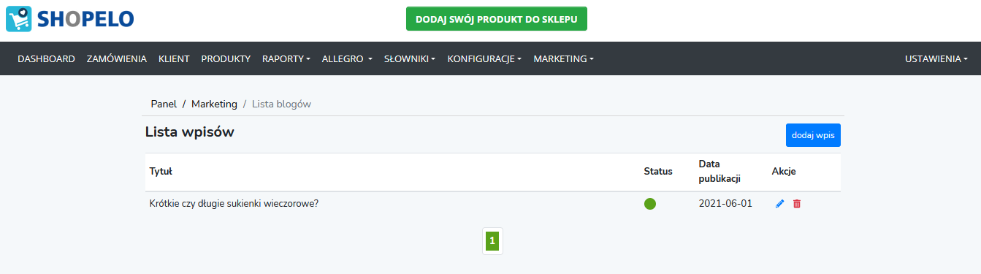
Task: Open the Allegro dropdown menu
Action: click(x=347, y=58)
